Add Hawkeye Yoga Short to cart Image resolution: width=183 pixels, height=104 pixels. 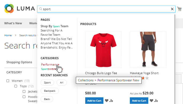139,101
